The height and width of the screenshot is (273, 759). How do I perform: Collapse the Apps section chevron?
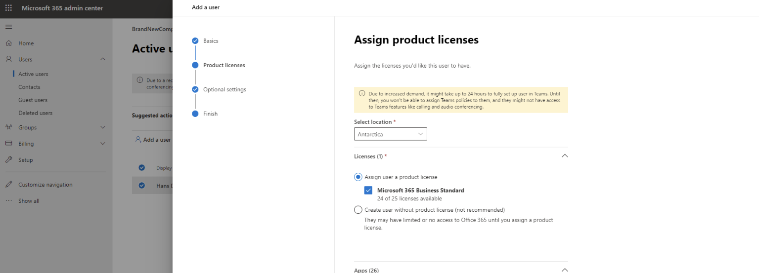coord(565,270)
